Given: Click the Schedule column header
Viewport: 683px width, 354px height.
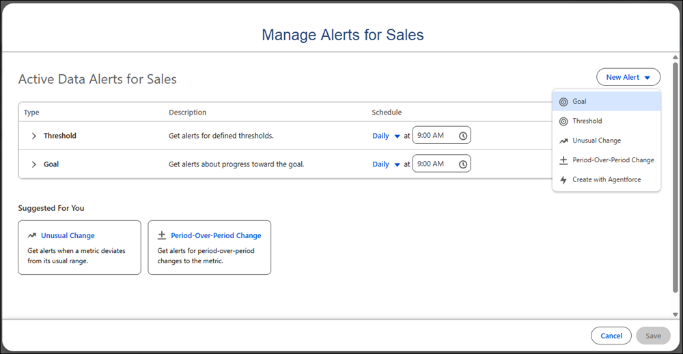Looking at the screenshot, I should (387, 112).
